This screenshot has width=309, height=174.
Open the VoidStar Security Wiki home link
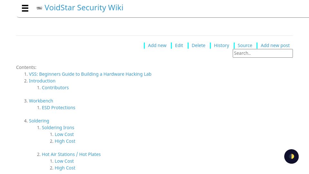pos(84,8)
